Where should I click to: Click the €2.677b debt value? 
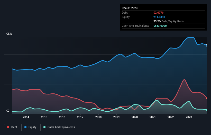pyautogui.click(x=158, y=13)
